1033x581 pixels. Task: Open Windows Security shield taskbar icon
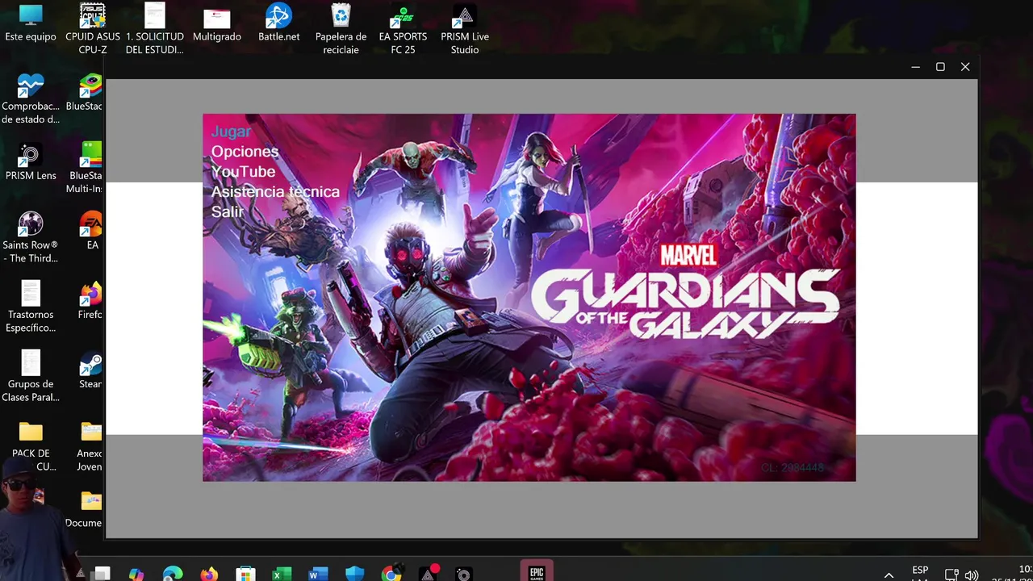[x=354, y=575]
